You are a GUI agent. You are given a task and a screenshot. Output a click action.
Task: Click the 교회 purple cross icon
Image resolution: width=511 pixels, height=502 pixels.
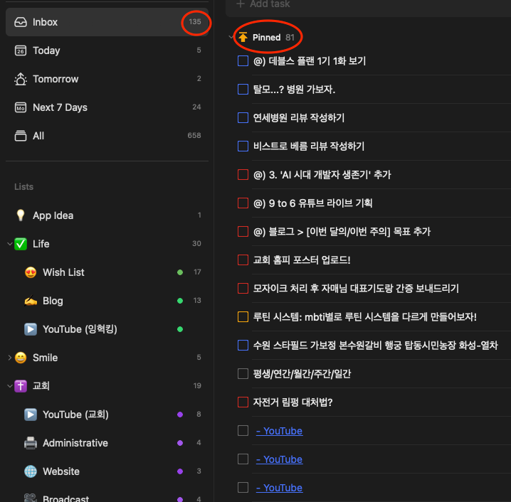[x=21, y=386]
